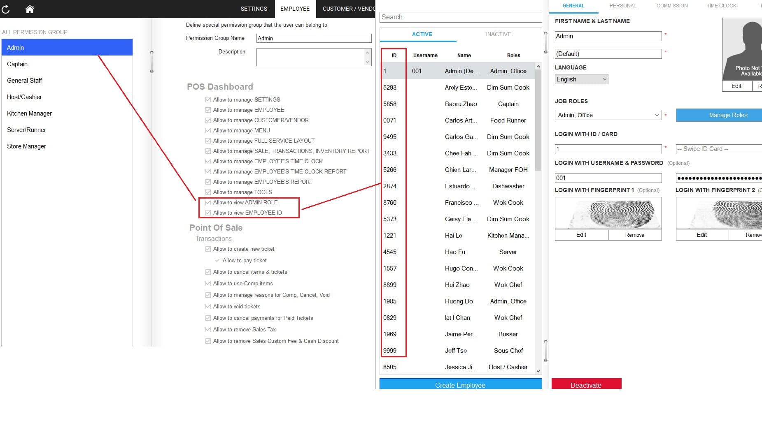Toggle Allow to view ADMIN ROLE checkbox
This screenshot has width=762, height=421.
pyautogui.click(x=208, y=202)
